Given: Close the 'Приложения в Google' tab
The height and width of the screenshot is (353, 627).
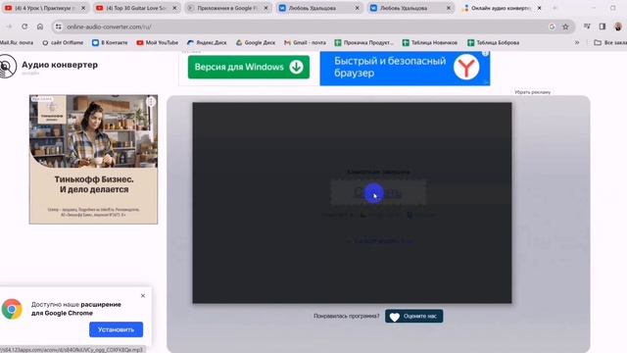Looking at the screenshot, I should (x=265, y=8).
